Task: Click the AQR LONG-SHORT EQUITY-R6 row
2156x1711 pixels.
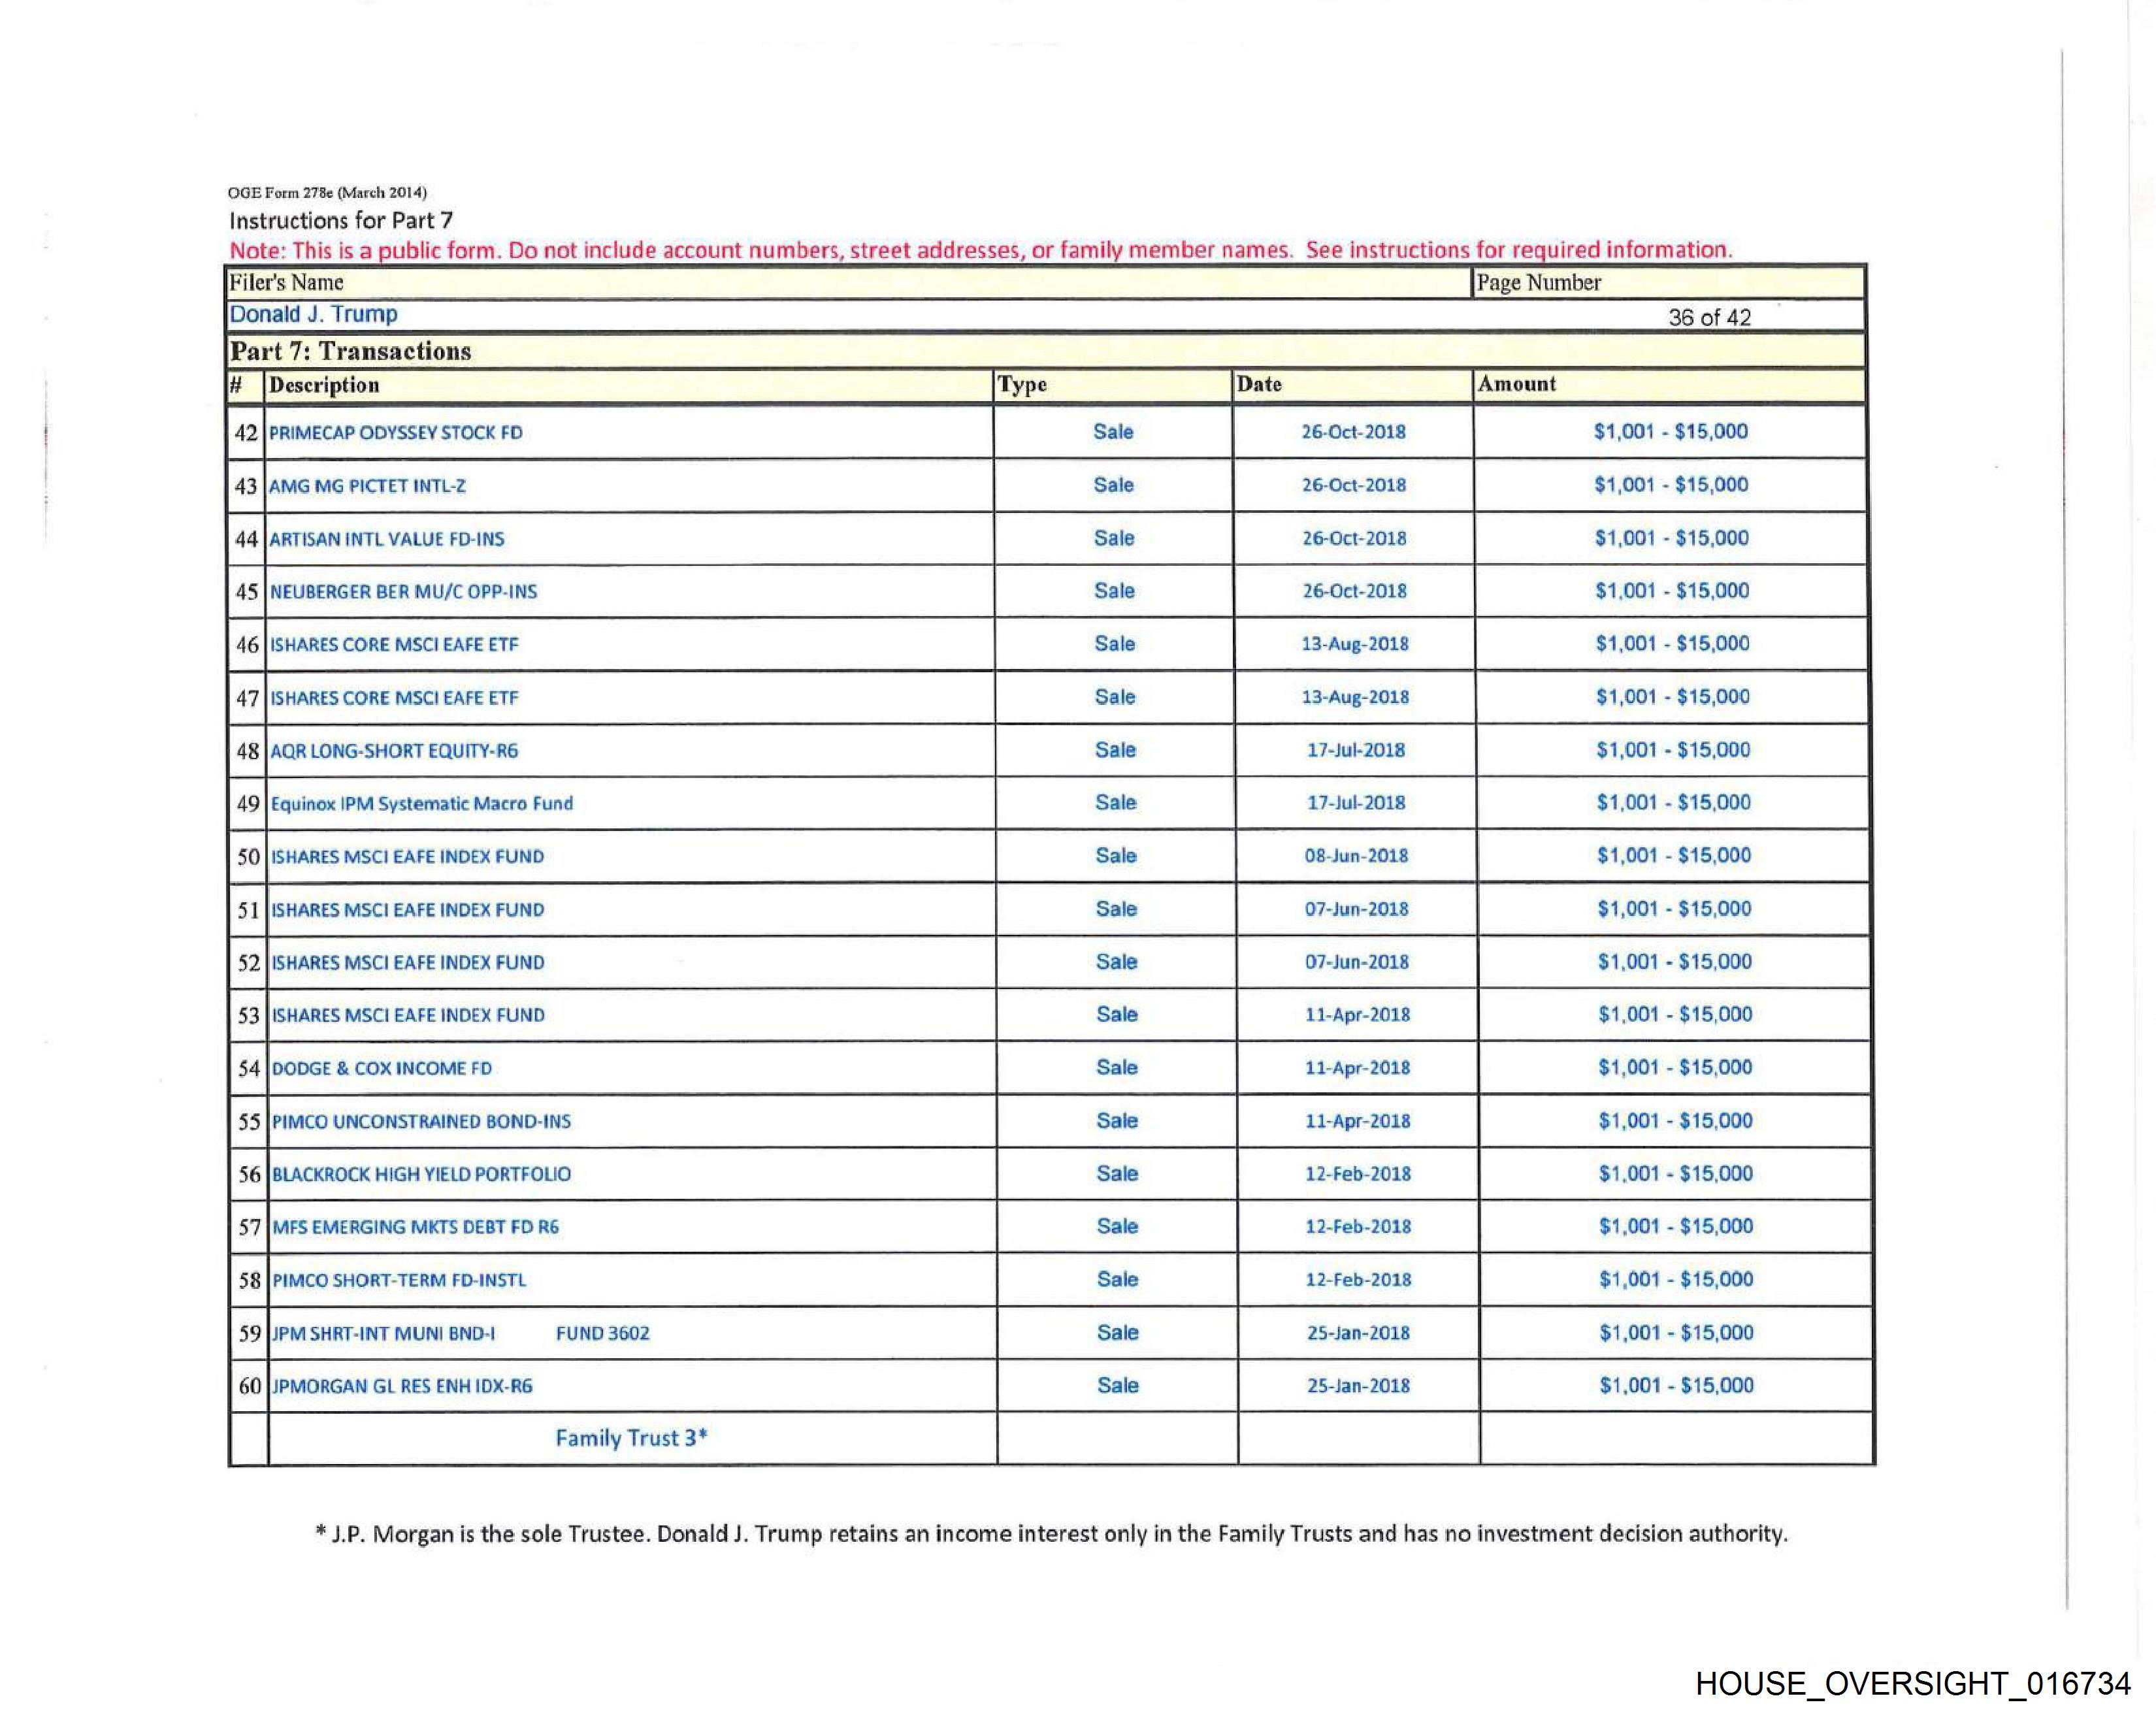Action: click(394, 751)
